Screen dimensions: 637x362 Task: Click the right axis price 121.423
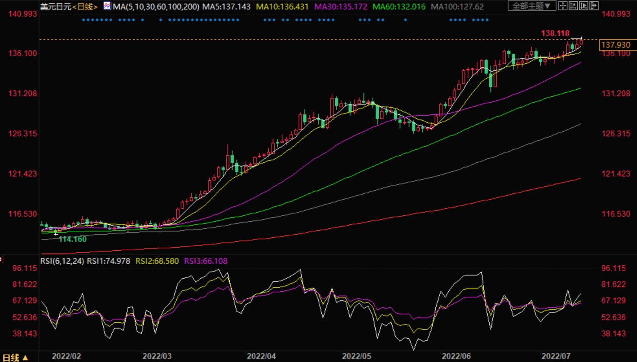616,174
